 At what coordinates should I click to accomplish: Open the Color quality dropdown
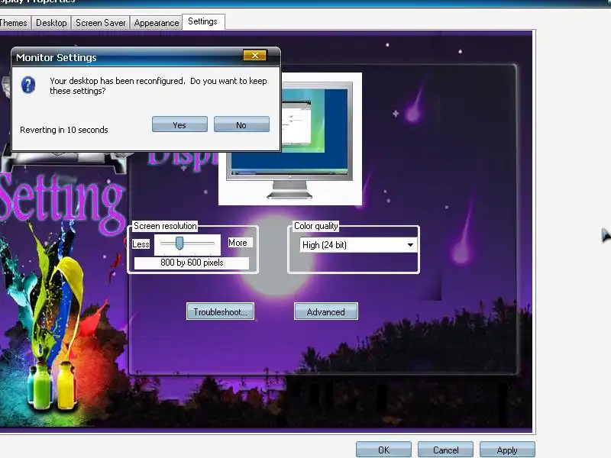[x=358, y=245]
